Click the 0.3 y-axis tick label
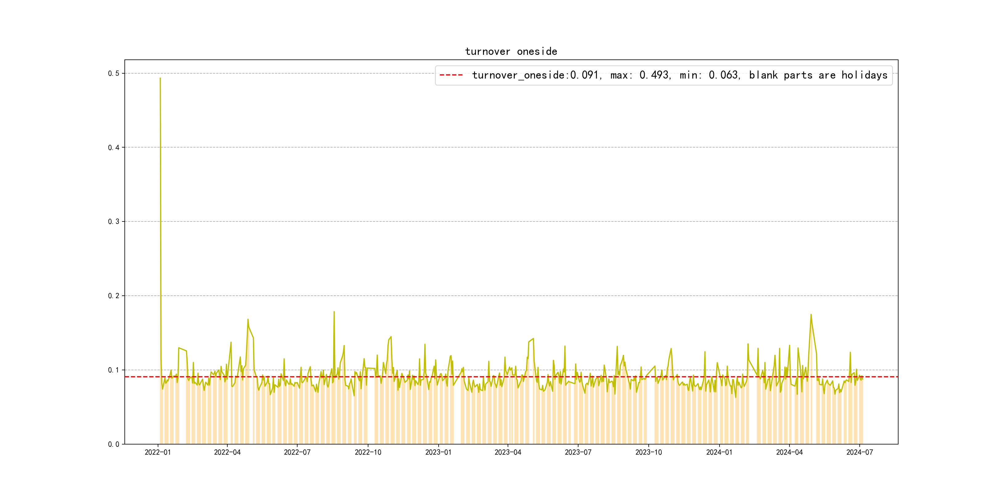 point(114,221)
